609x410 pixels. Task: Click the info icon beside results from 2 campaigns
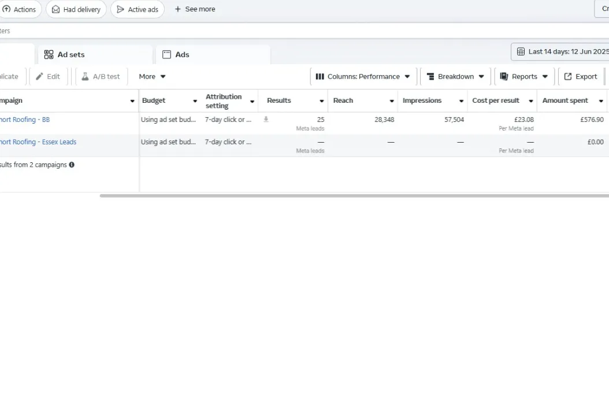tap(72, 165)
